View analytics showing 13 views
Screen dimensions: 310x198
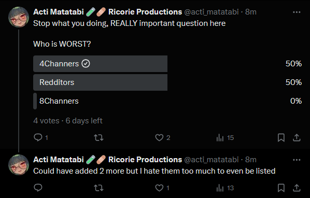click(x=225, y=188)
